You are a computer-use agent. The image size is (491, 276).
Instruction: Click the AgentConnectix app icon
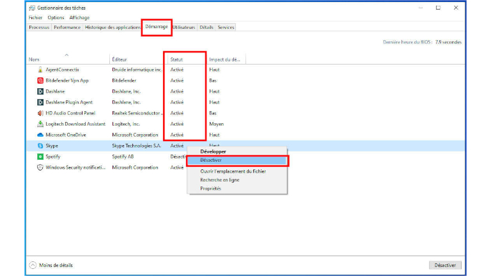point(40,70)
